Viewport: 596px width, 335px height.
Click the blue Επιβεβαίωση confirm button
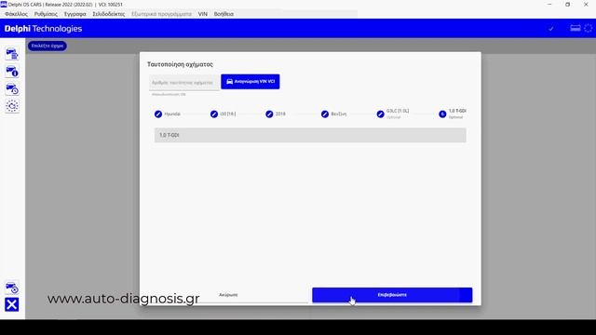pos(392,295)
